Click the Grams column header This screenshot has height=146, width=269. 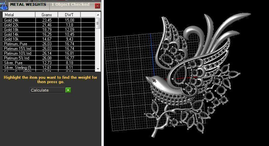click(47, 15)
